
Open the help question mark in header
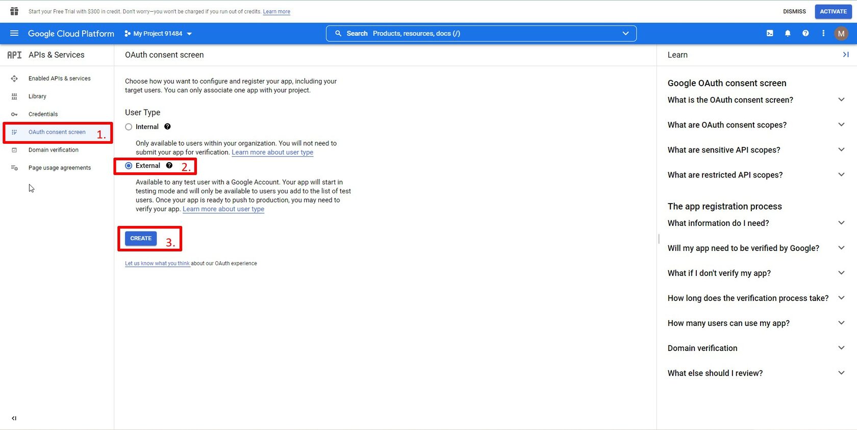[x=805, y=33]
